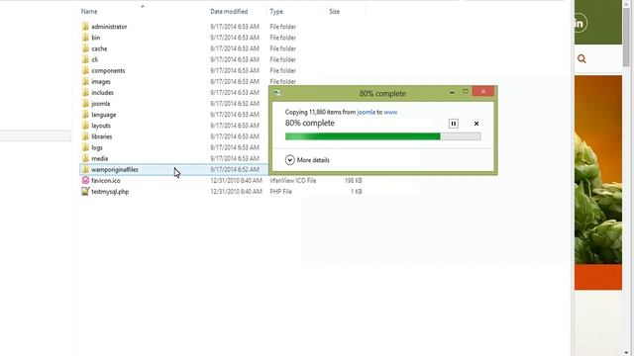This screenshot has width=634, height=356.
Task: Click the libraries folder name
Action: point(101,136)
